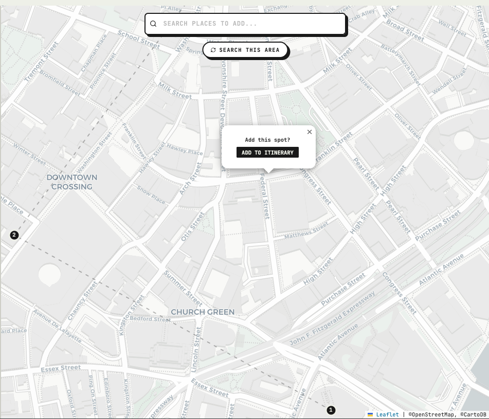
Task: Click the Avenue De Lafayette label
Action: tap(58, 326)
